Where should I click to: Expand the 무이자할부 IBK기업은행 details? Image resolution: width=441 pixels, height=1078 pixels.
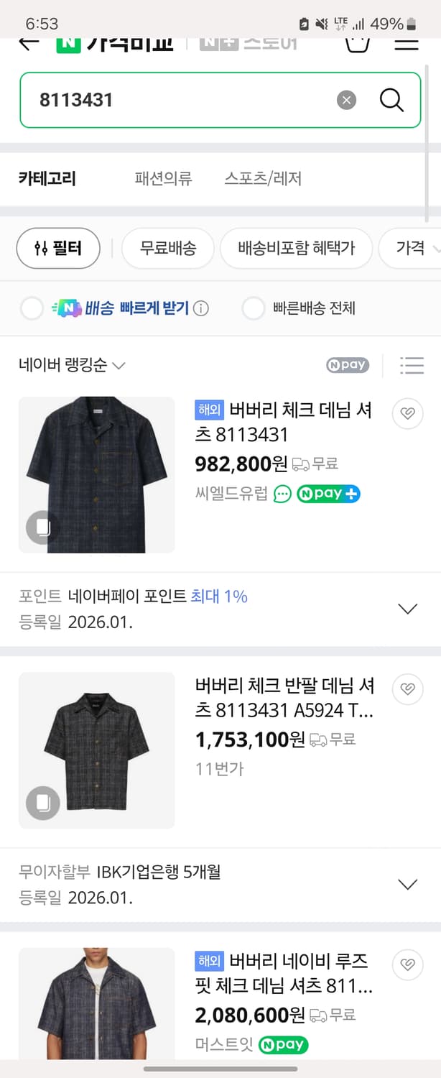[x=408, y=884]
